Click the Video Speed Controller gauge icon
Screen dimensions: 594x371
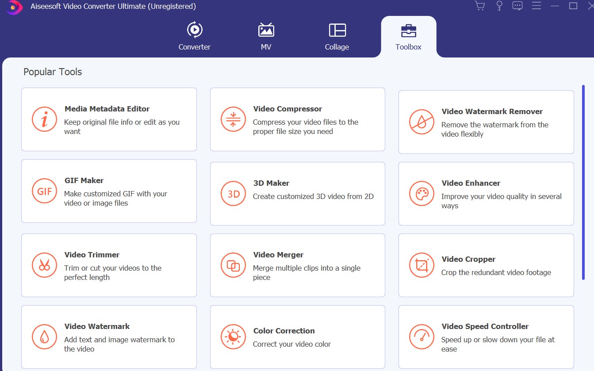pyautogui.click(x=422, y=337)
